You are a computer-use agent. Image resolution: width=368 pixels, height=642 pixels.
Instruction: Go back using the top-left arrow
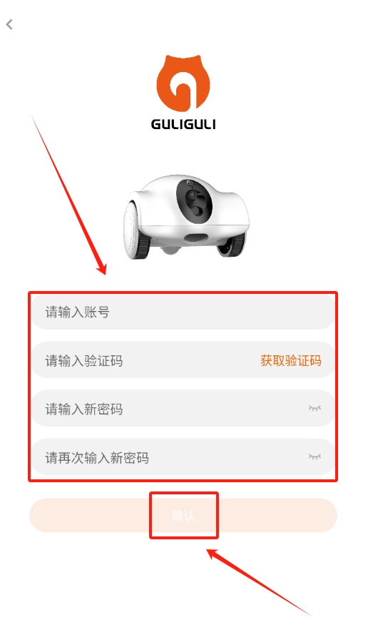[9, 24]
